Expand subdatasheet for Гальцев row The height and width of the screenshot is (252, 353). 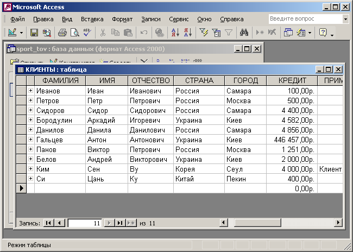pyautogui.click(x=30, y=140)
